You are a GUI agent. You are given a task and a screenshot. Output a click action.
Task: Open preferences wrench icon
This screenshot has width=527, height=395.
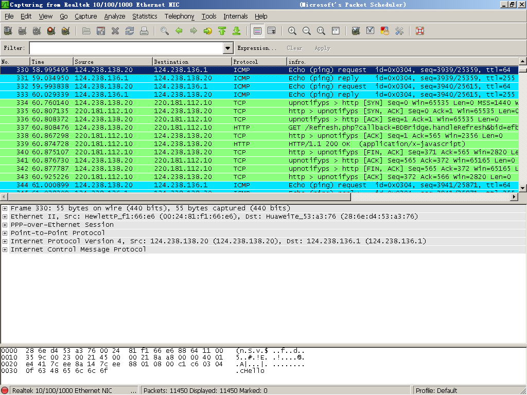click(x=399, y=31)
